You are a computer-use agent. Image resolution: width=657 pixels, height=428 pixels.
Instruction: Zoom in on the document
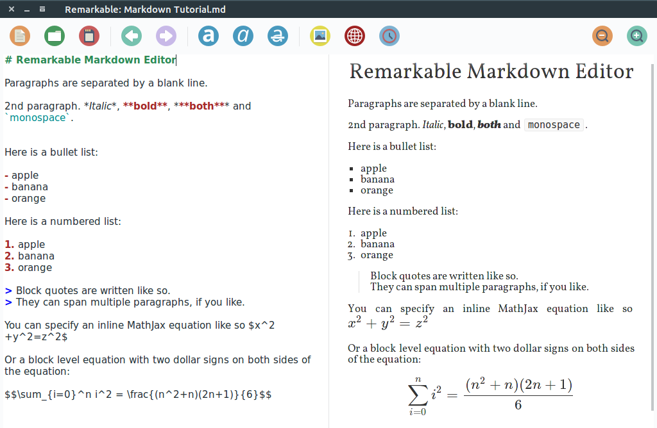click(636, 36)
